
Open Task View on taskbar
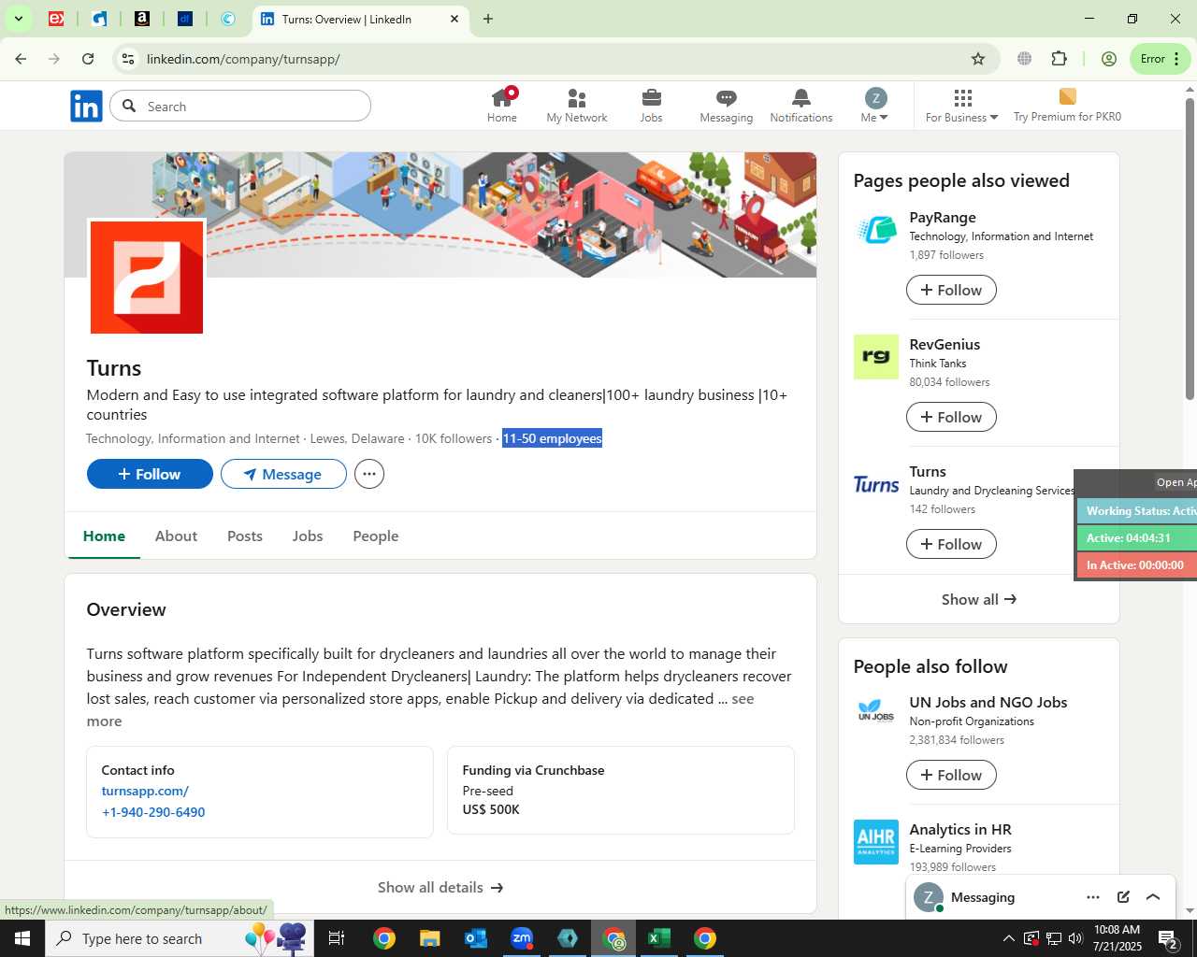click(337, 938)
